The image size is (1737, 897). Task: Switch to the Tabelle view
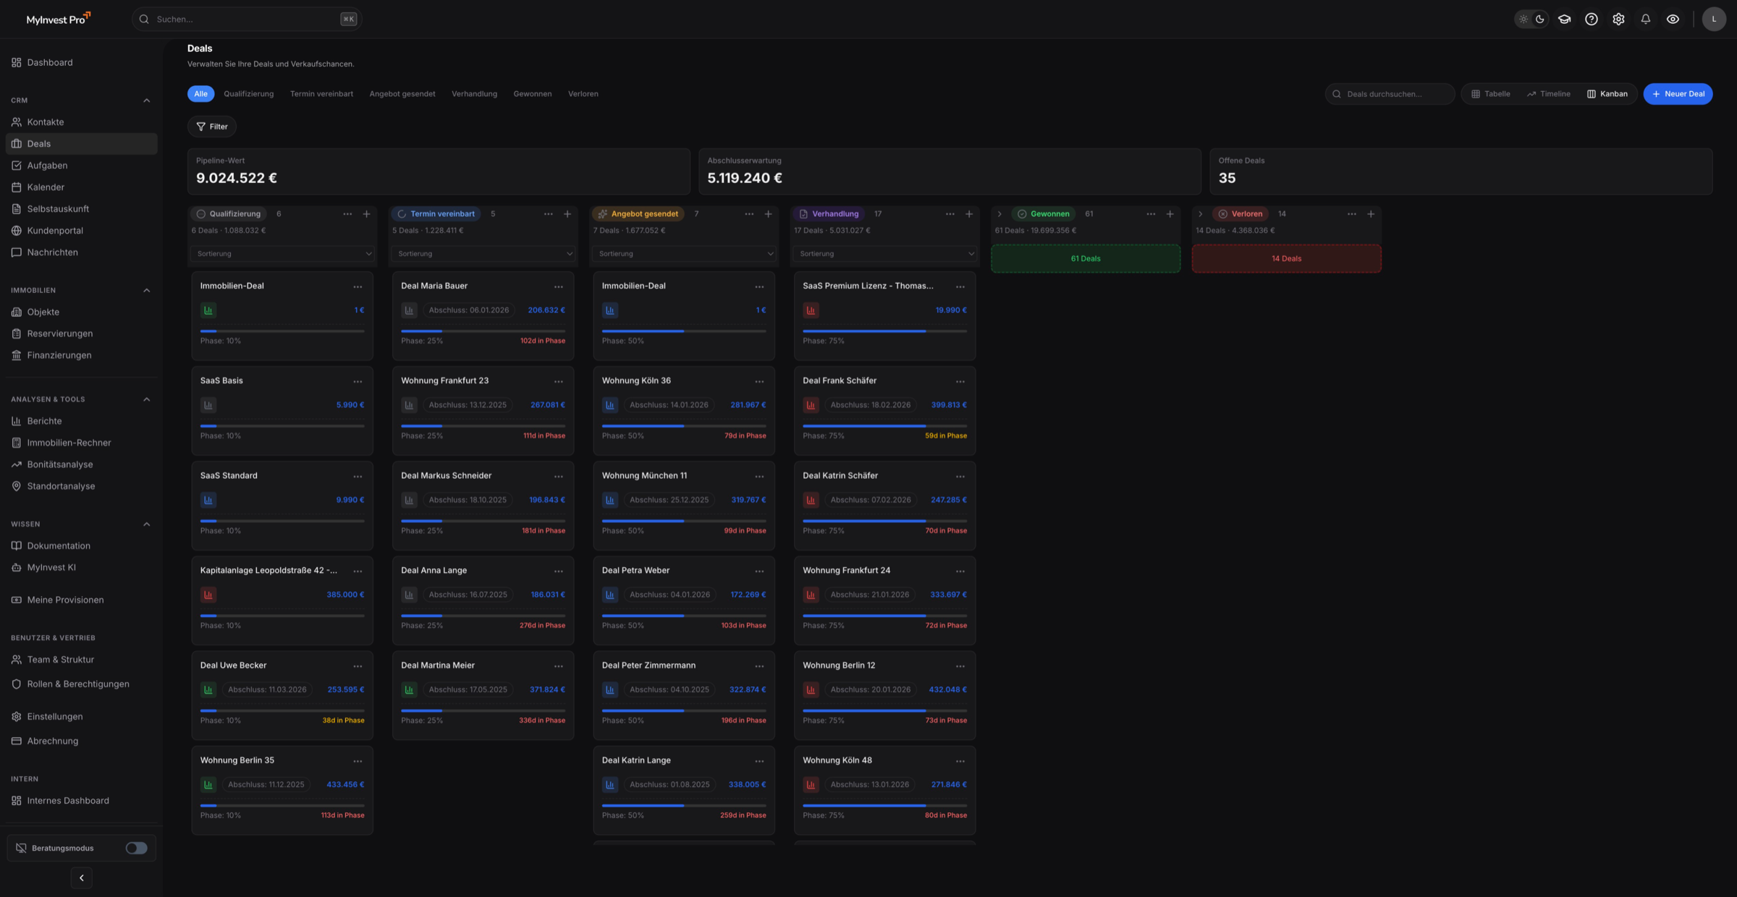point(1490,93)
